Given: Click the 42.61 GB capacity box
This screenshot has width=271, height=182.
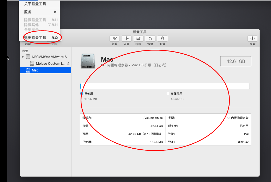Looking at the screenshot, I should 236,61.
